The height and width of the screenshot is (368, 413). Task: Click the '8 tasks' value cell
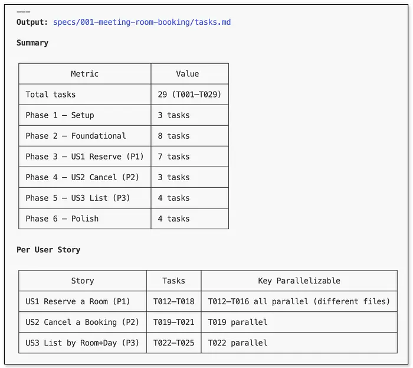click(189, 136)
